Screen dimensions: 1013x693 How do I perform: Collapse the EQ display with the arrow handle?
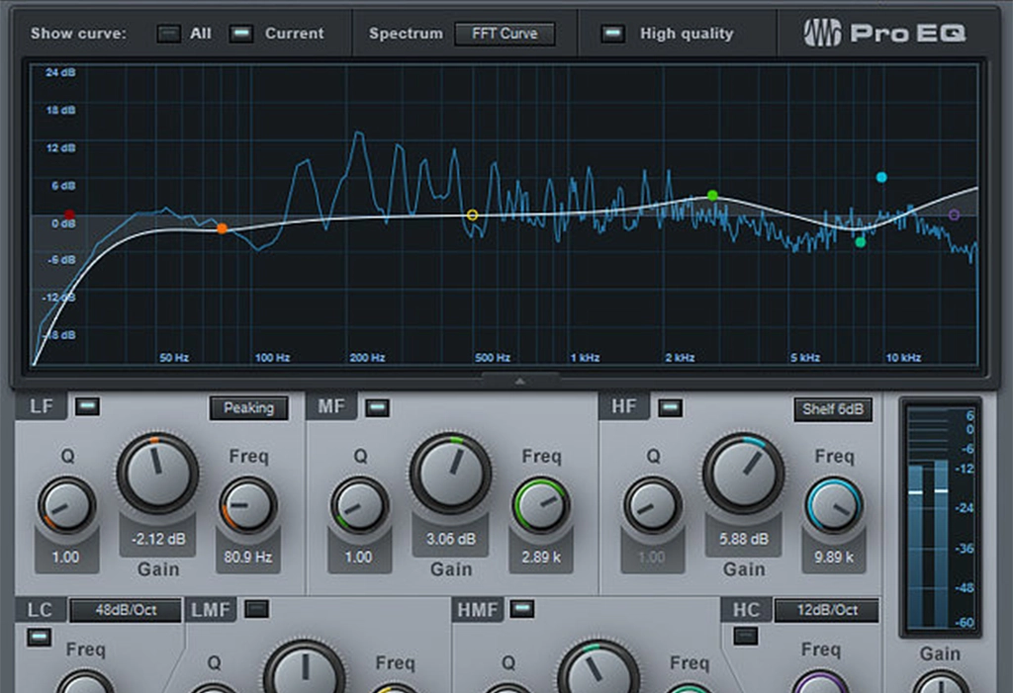(520, 380)
